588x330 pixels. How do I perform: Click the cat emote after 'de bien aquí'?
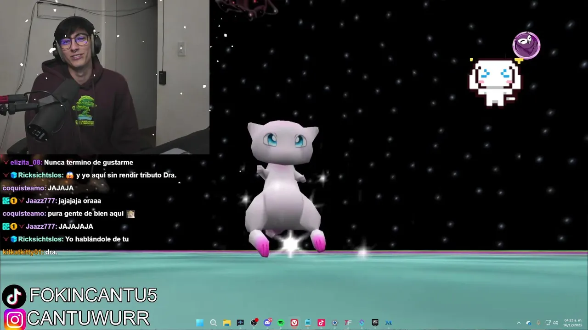point(131,214)
